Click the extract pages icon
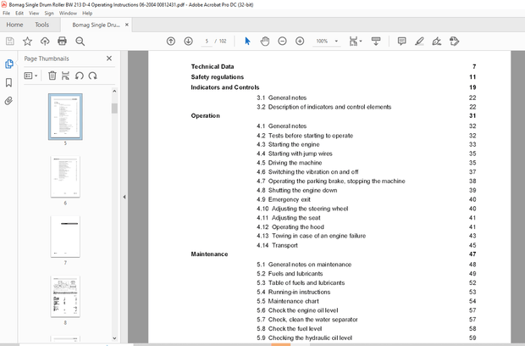The height and width of the screenshot is (346, 525). 66,75
